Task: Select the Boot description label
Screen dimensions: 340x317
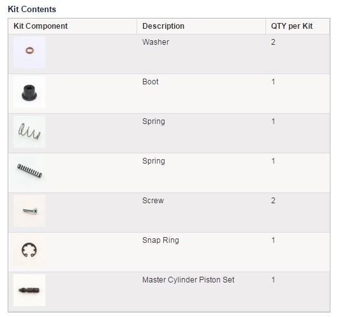Action: click(151, 82)
